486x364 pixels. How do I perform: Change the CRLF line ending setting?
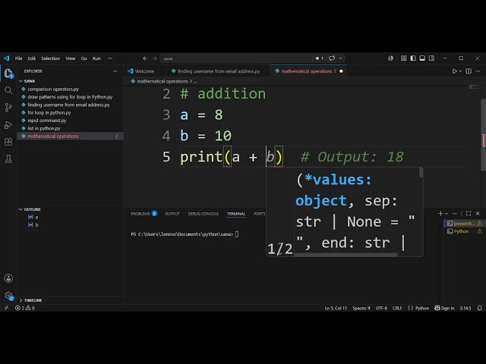397,308
